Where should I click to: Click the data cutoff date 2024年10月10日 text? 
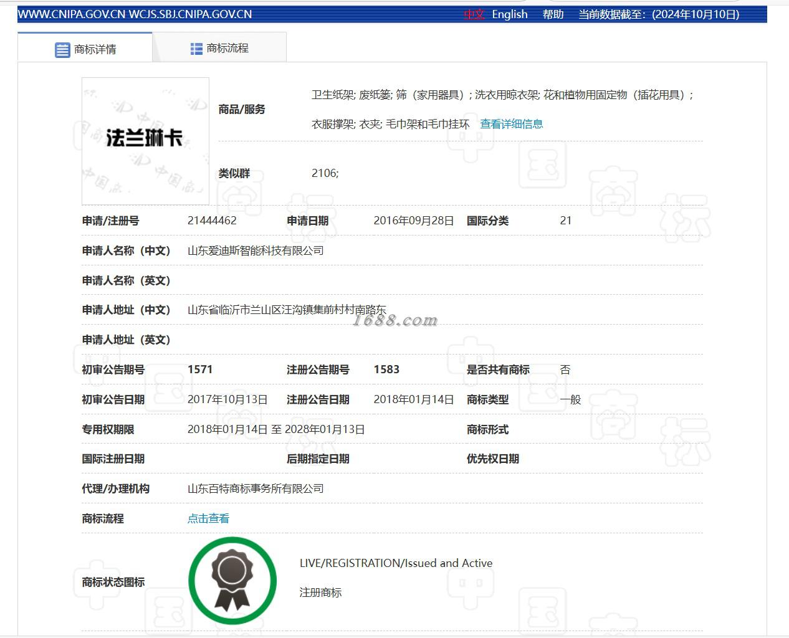(x=696, y=14)
